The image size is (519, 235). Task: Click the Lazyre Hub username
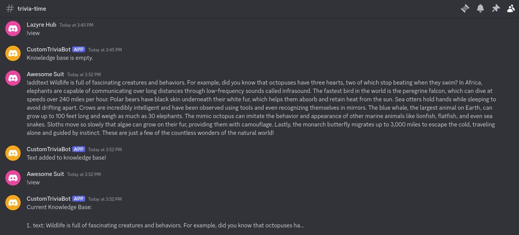click(41, 24)
